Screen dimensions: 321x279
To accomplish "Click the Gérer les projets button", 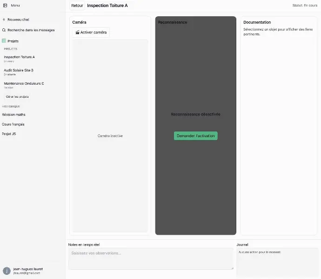I will (x=17, y=97).
